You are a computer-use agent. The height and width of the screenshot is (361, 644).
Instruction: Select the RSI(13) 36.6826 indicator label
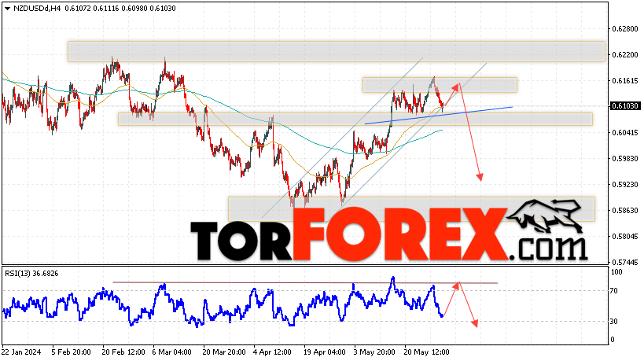point(31,274)
